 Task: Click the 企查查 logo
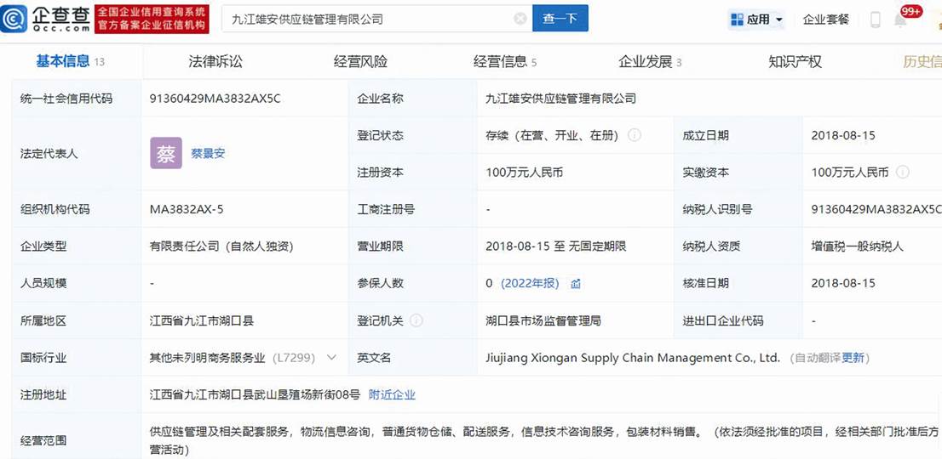[x=46, y=18]
